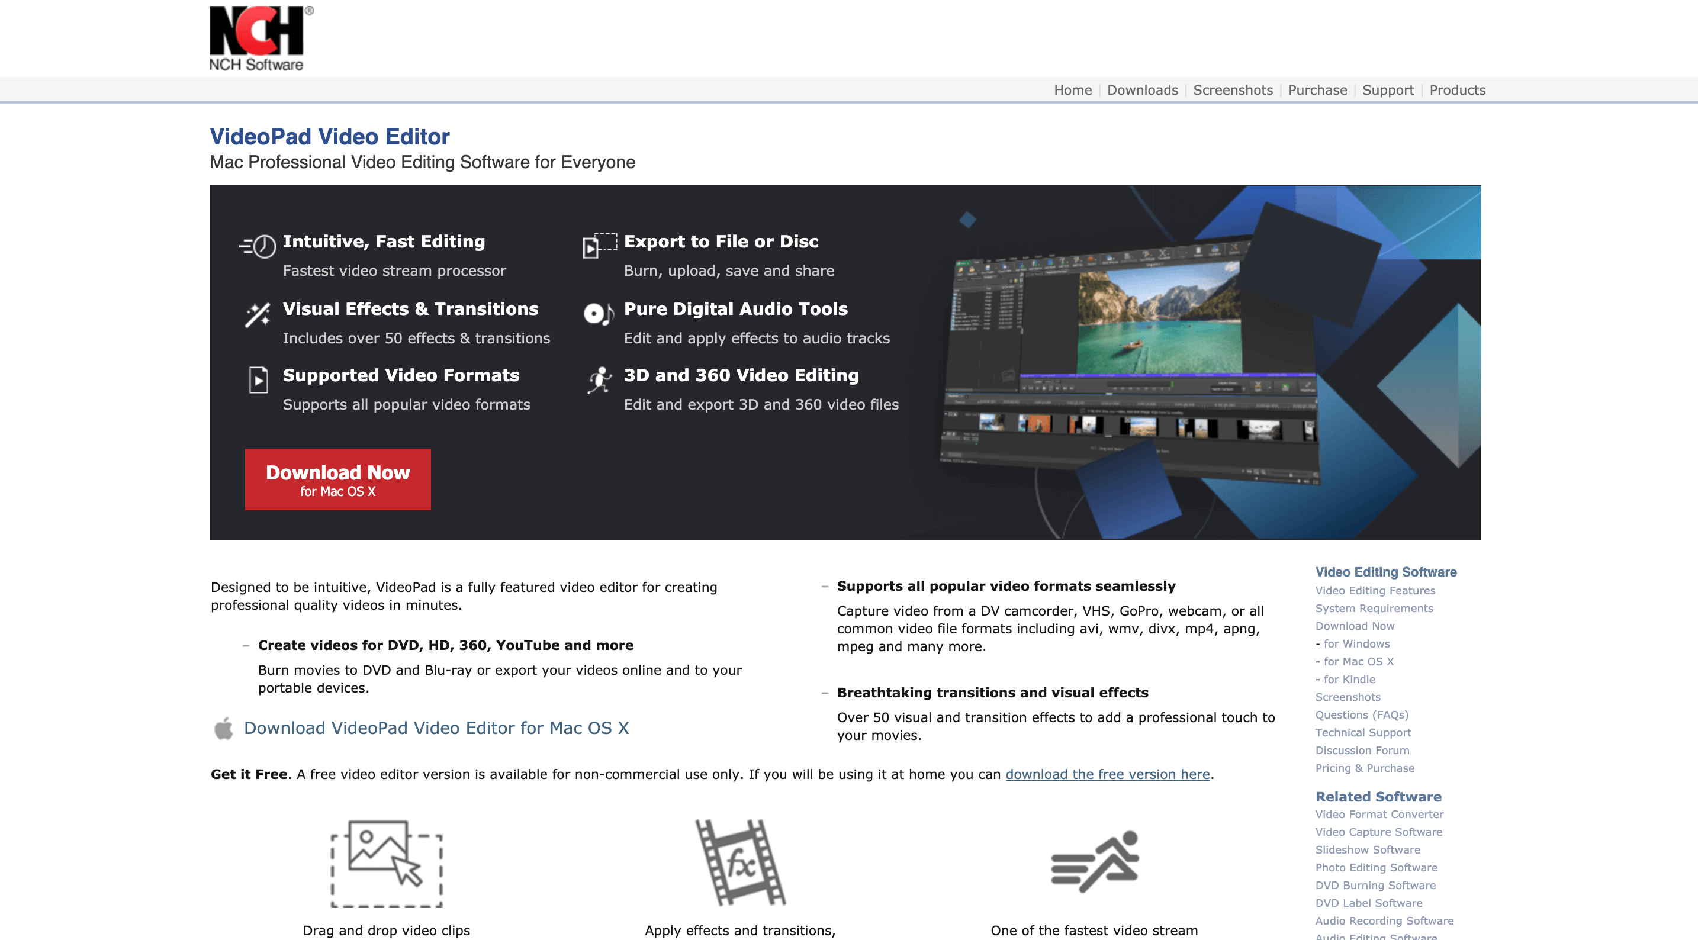Open System Requirements in sidebar
The height and width of the screenshot is (940, 1698).
point(1374,609)
